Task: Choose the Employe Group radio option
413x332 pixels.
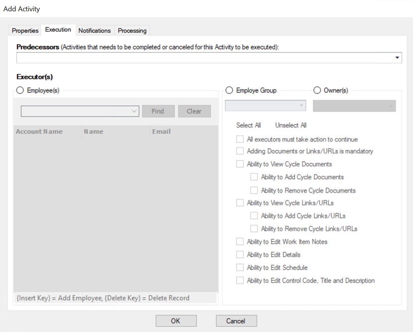Action: click(x=229, y=91)
